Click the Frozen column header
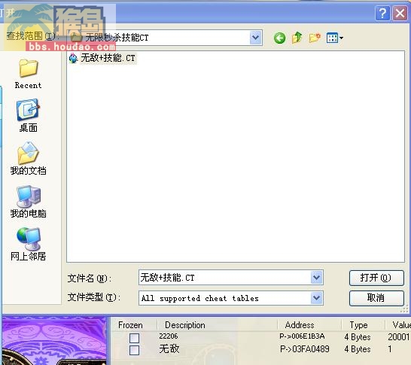The width and height of the screenshot is (411, 365). coord(130,325)
